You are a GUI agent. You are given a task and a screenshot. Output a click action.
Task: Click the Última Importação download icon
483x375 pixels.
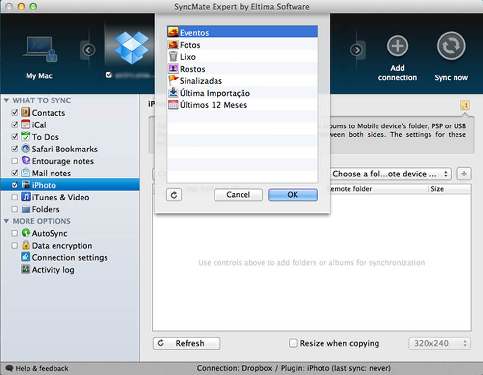[173, 92]
